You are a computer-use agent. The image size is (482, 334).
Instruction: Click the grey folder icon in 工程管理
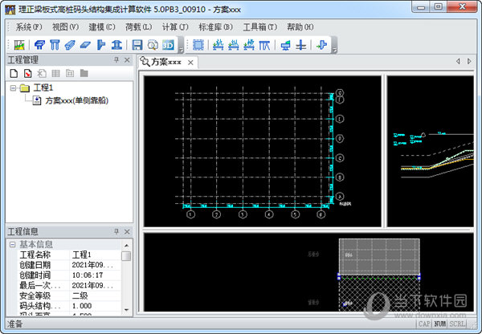click(84, 73)
